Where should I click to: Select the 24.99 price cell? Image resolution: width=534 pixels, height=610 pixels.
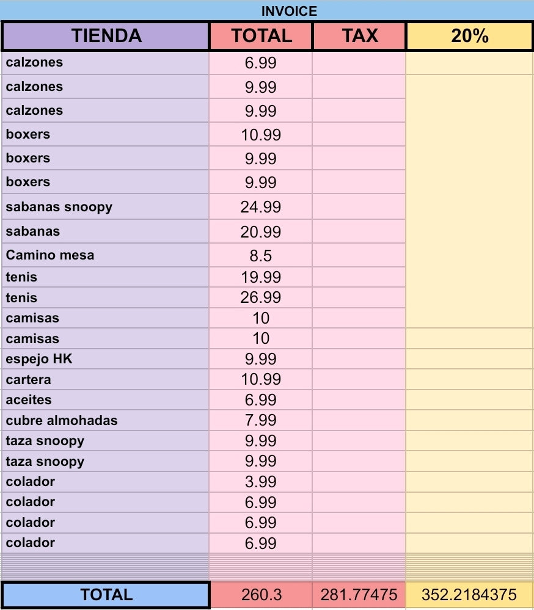tap(261, 206)
